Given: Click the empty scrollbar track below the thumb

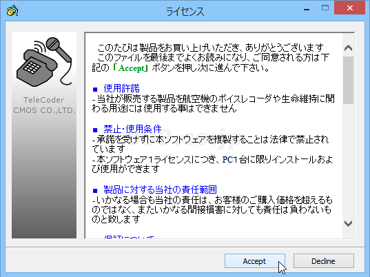Looking at the screenshot, I should [348, 161].
